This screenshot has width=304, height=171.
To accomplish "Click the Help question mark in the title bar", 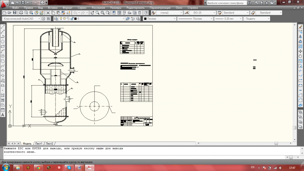I will click(272, 2).
